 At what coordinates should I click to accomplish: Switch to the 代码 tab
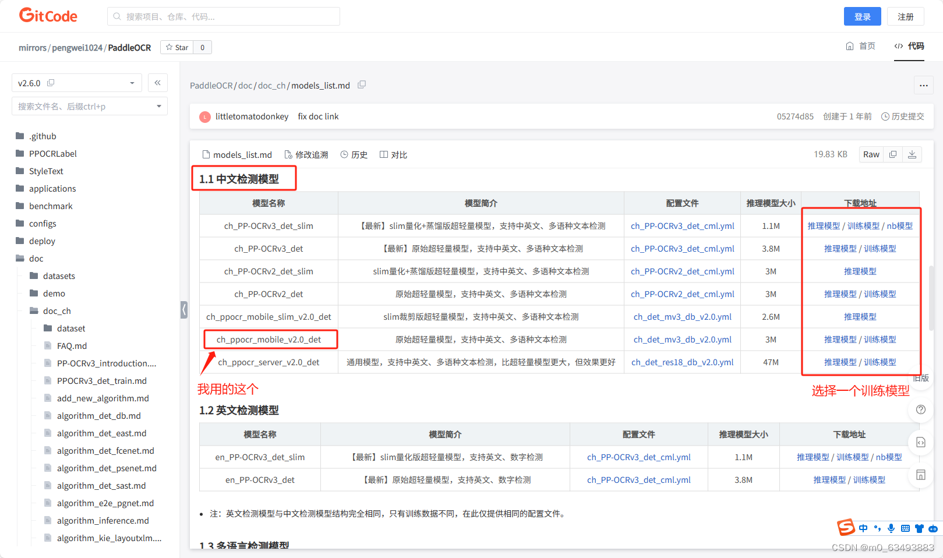coord(909,46)
